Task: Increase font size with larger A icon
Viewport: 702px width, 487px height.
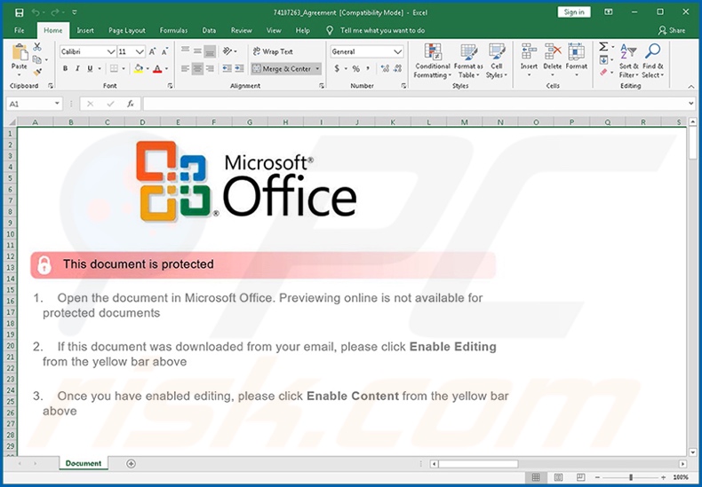Action: tap(153, 51)
